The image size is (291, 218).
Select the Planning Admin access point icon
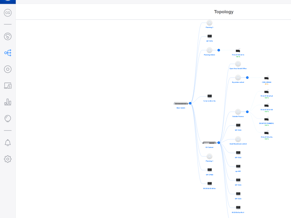(209, 50)
